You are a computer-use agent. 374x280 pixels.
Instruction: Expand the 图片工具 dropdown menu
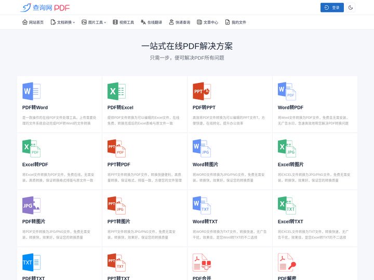coord(94,22)
